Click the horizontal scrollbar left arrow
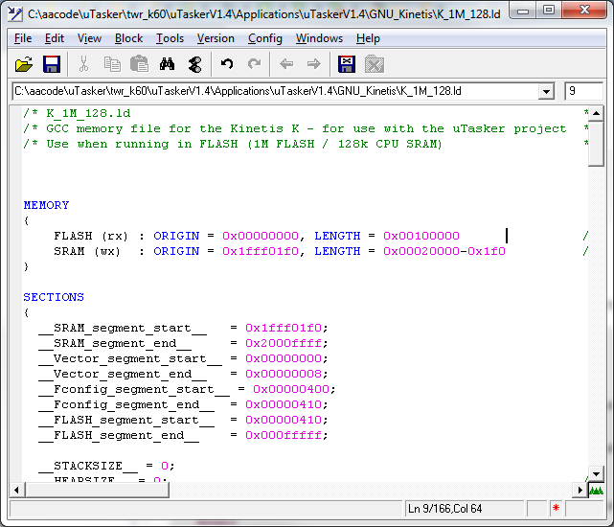The height and width of the screenshot is (527, 614). point(16,490)
